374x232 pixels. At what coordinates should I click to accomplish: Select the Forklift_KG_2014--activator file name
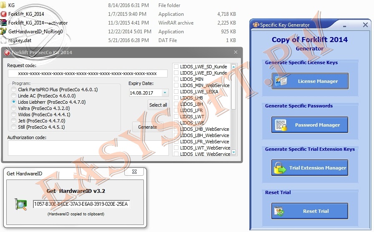38,23
